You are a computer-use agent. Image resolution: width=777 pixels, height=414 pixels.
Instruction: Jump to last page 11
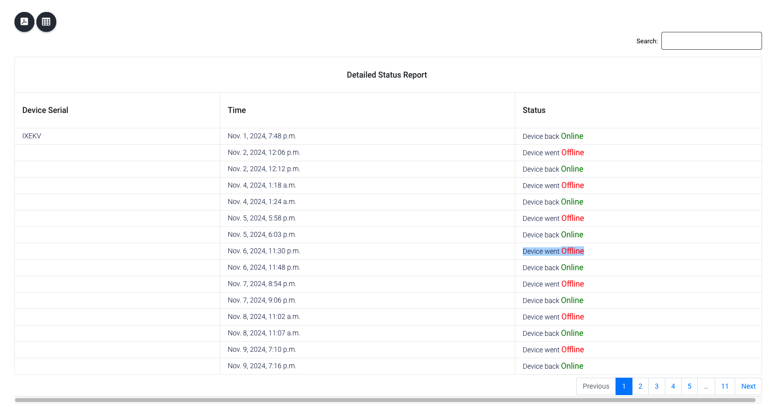[x=725, y=387]
